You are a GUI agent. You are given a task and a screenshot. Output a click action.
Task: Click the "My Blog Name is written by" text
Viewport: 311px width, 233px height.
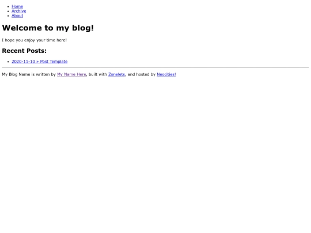(x=29, y=74)
